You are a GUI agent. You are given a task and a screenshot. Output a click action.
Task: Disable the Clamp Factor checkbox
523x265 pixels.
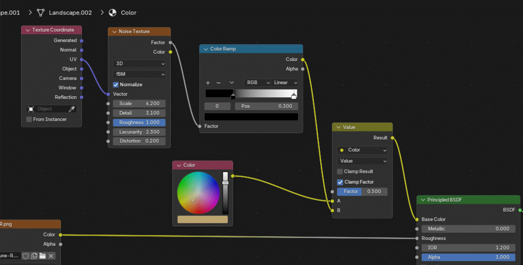point(340,182)
